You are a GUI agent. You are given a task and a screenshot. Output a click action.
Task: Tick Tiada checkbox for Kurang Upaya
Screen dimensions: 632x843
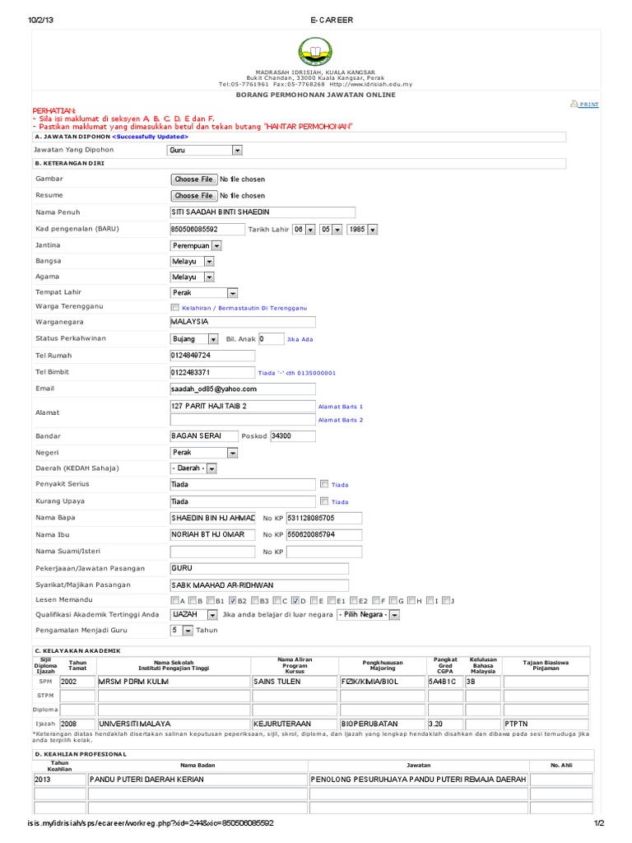tap(324, 501)
